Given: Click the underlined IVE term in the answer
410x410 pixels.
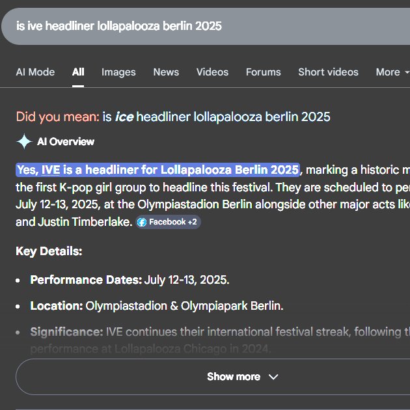Looking at the screenshot, I should [51, 170].
